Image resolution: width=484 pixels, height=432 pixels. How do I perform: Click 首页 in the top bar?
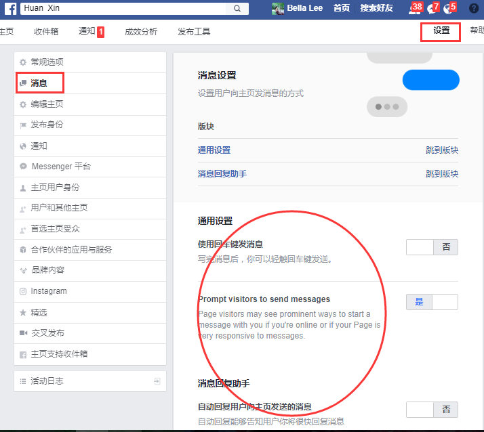coord(342,8)
